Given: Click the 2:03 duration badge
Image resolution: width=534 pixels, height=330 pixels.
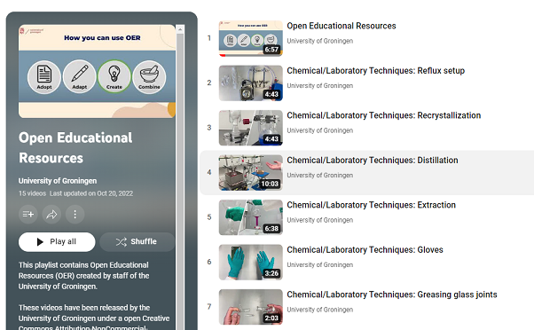Looking at the screenshot, I should point(271,318).
